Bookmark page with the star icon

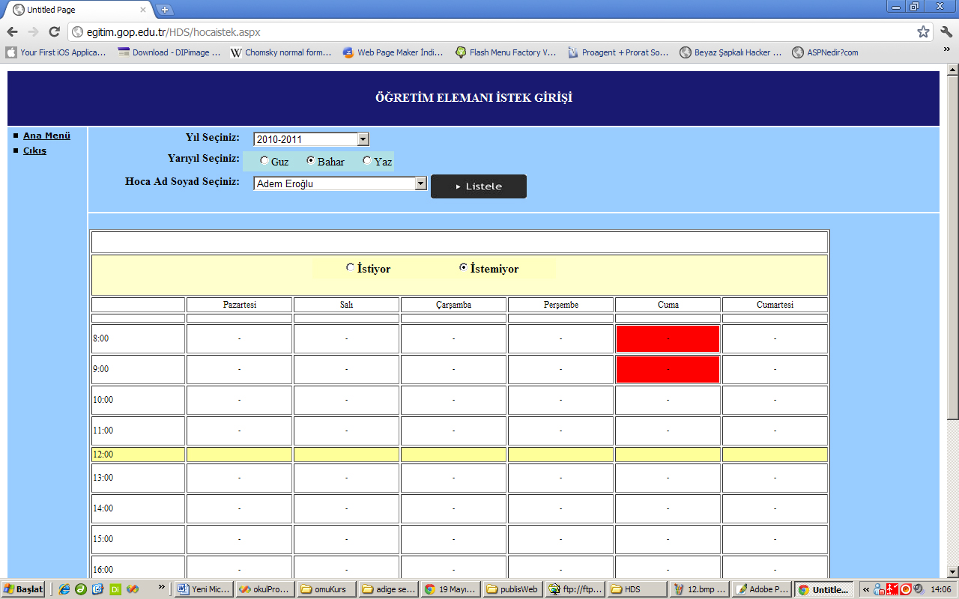[923, 32]
